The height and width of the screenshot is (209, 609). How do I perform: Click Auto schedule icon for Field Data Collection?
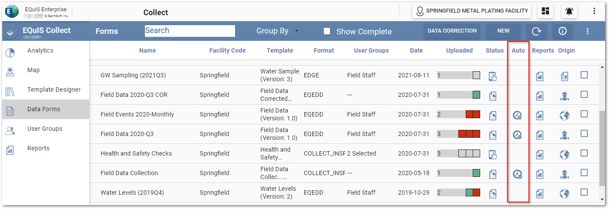(x=518, y=173)
